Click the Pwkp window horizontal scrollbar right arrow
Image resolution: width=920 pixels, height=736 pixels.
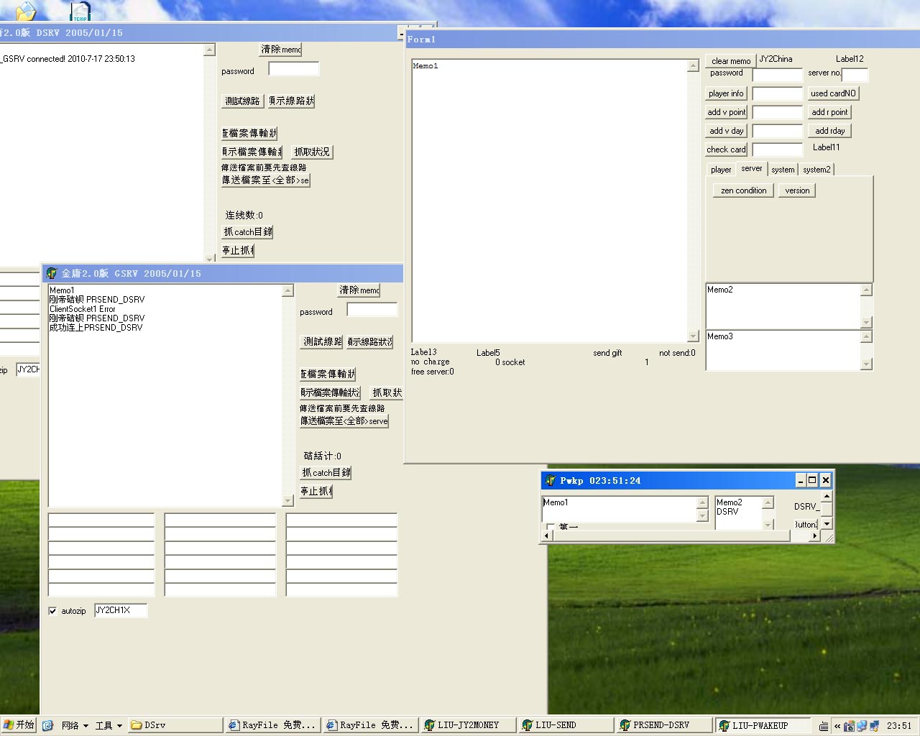[814, 536]
